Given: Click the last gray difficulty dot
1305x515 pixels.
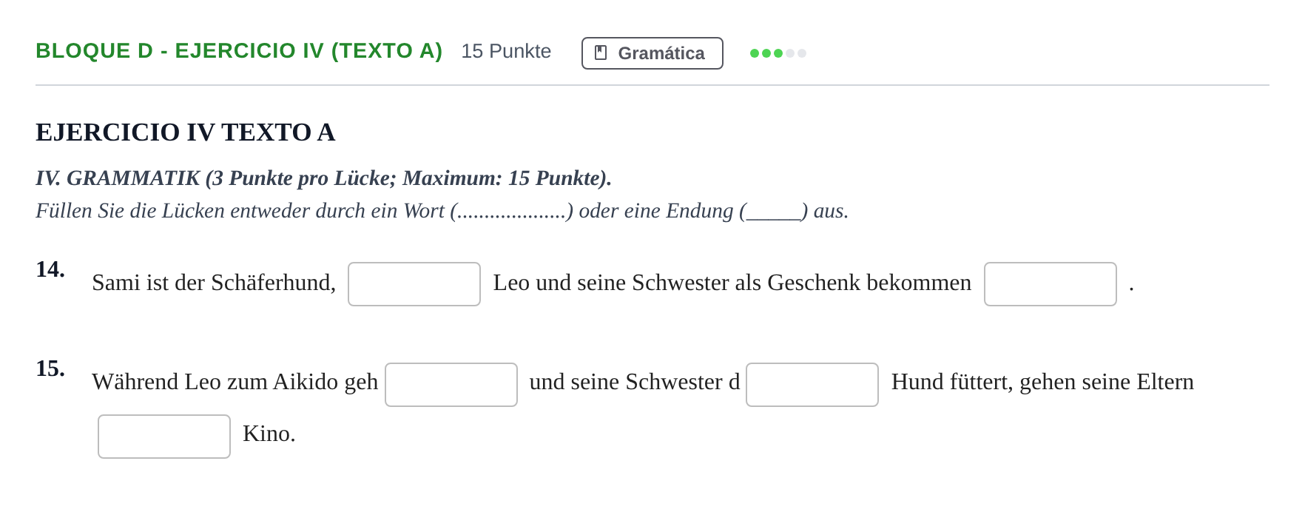Looking at the screenshot, I should click(802, 53).
